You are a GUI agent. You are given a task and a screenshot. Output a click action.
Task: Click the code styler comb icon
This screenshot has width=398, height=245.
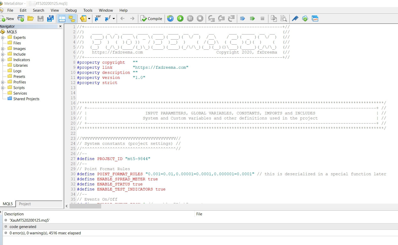pyautogui.click(x=295, y=19)
